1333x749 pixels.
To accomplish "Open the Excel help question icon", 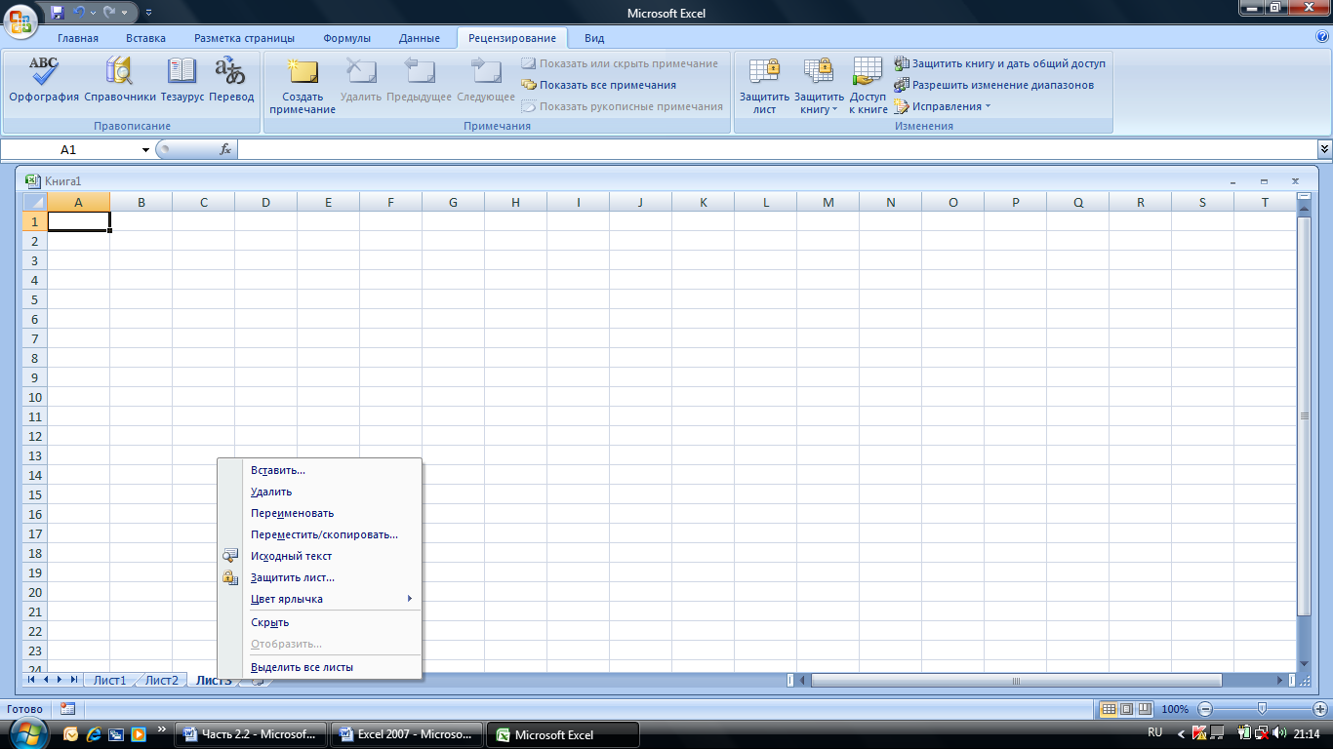I will pyautogui.click(x=1322, y=37).
